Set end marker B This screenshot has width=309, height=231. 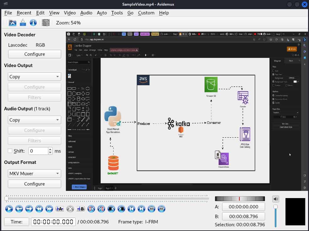[81, 209]
